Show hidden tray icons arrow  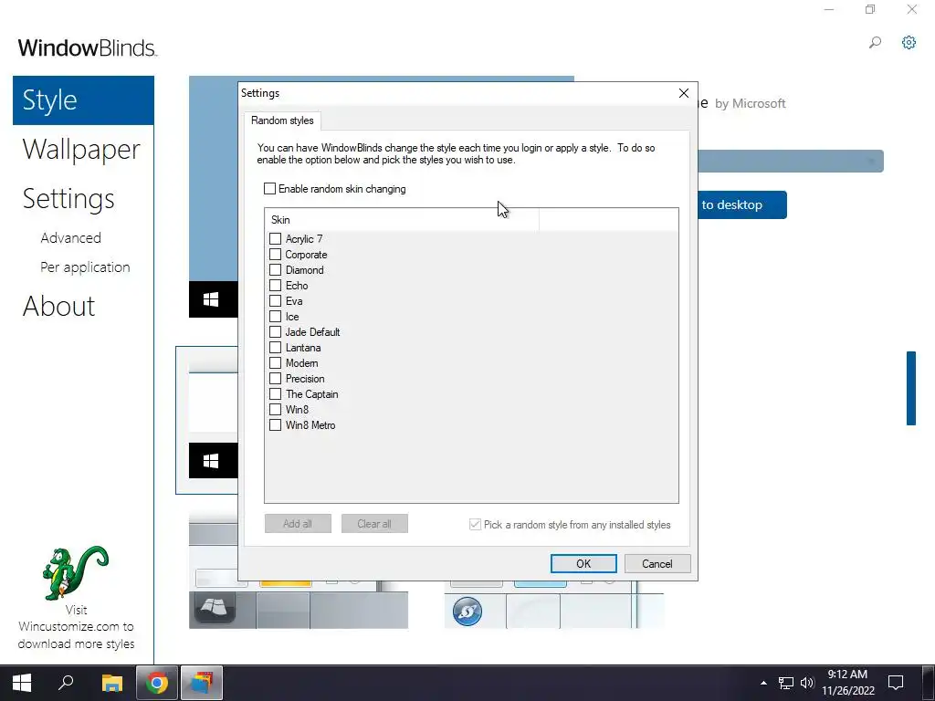[763, 683]
